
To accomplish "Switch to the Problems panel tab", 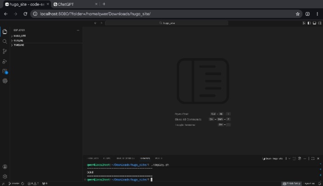I will coord(92,158).
